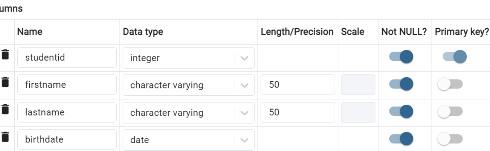Disable Primary key switch for studentid
This screenshot has height=151, width=490.
point(455,57)
